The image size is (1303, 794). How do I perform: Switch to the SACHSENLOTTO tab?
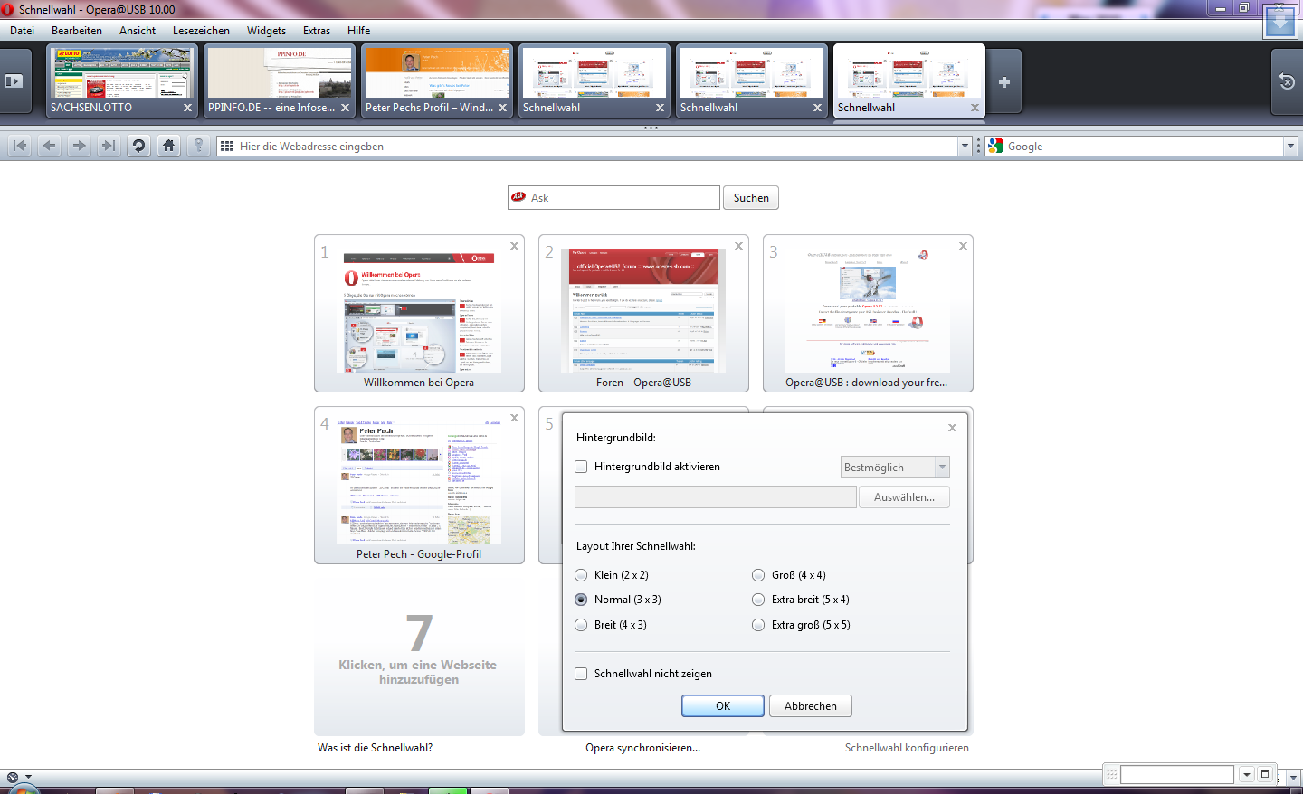point(121,82)
